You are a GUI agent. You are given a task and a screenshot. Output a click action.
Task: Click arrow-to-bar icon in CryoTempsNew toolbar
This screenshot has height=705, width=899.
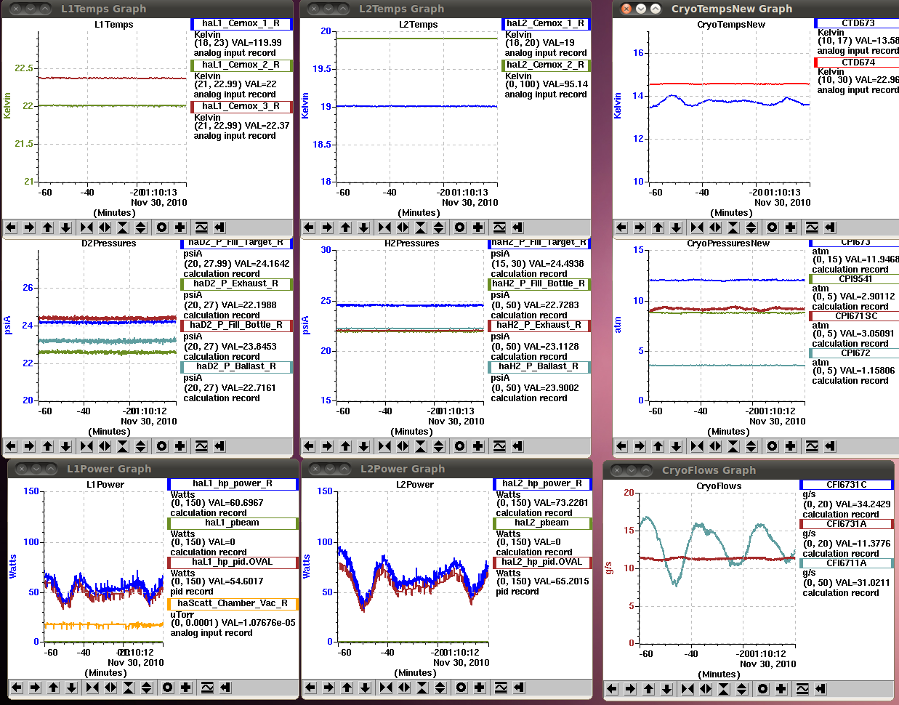(x=830, y=227)
